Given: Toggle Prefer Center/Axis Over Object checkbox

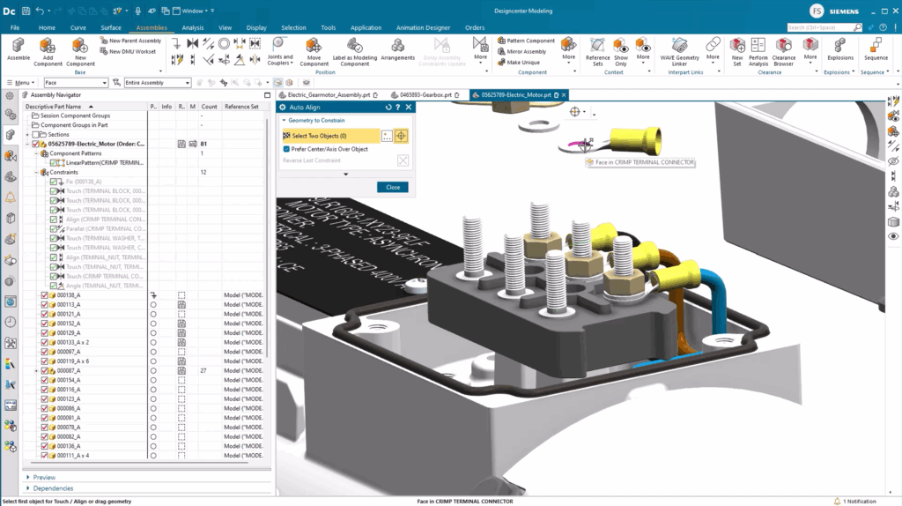Looking at the screenshot, I should (x=286, y=149).
